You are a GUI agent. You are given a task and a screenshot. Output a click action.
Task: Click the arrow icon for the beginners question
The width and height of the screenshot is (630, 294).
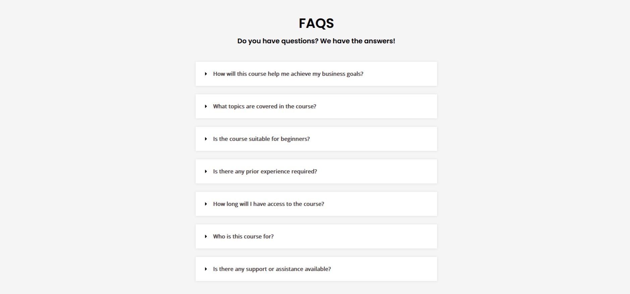click(x=206, y=139)
